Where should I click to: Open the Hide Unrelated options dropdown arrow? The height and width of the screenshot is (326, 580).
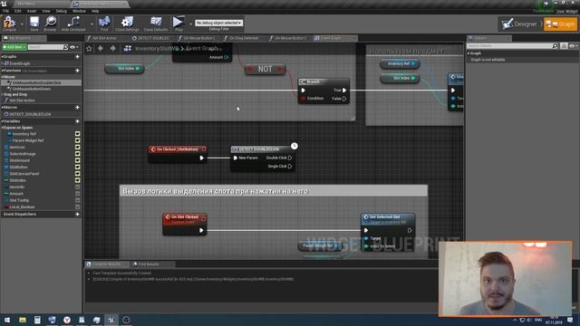[92, 24]
